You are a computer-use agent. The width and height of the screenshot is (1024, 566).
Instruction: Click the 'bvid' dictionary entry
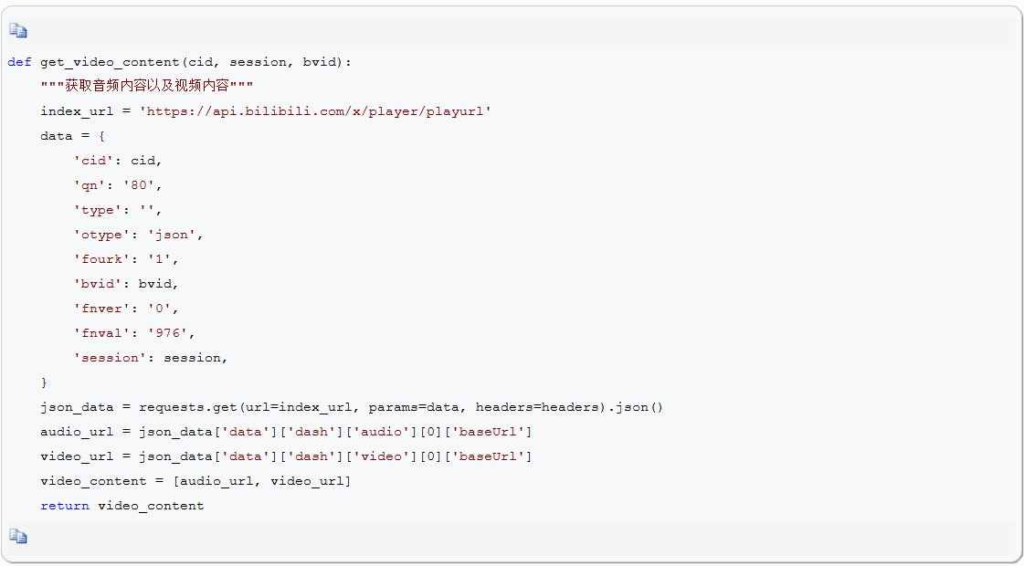[126, 284]
